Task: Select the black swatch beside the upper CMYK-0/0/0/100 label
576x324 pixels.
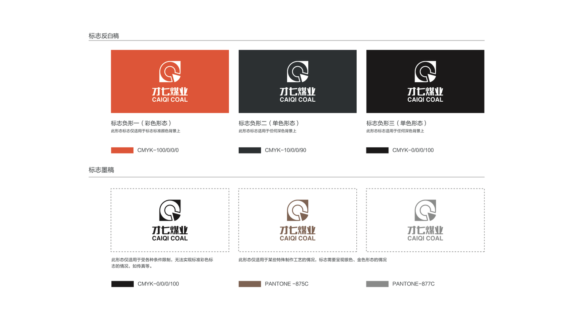Action: click(x=377, y=150)
